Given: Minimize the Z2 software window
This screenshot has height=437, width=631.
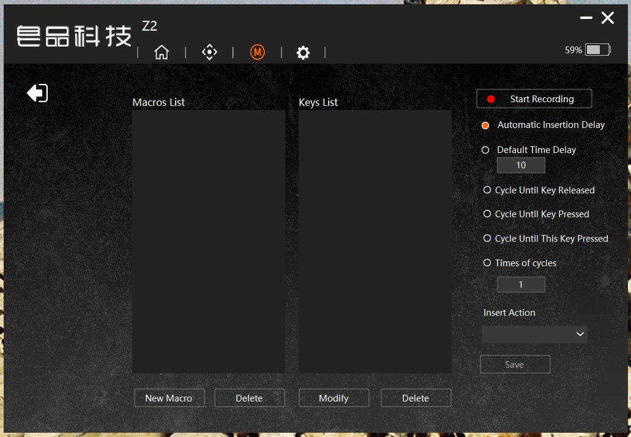Looking at the screenshot, I should coord(586,18).
